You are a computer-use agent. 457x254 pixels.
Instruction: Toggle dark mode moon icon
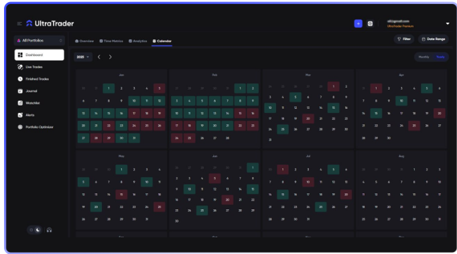point(38,230)
